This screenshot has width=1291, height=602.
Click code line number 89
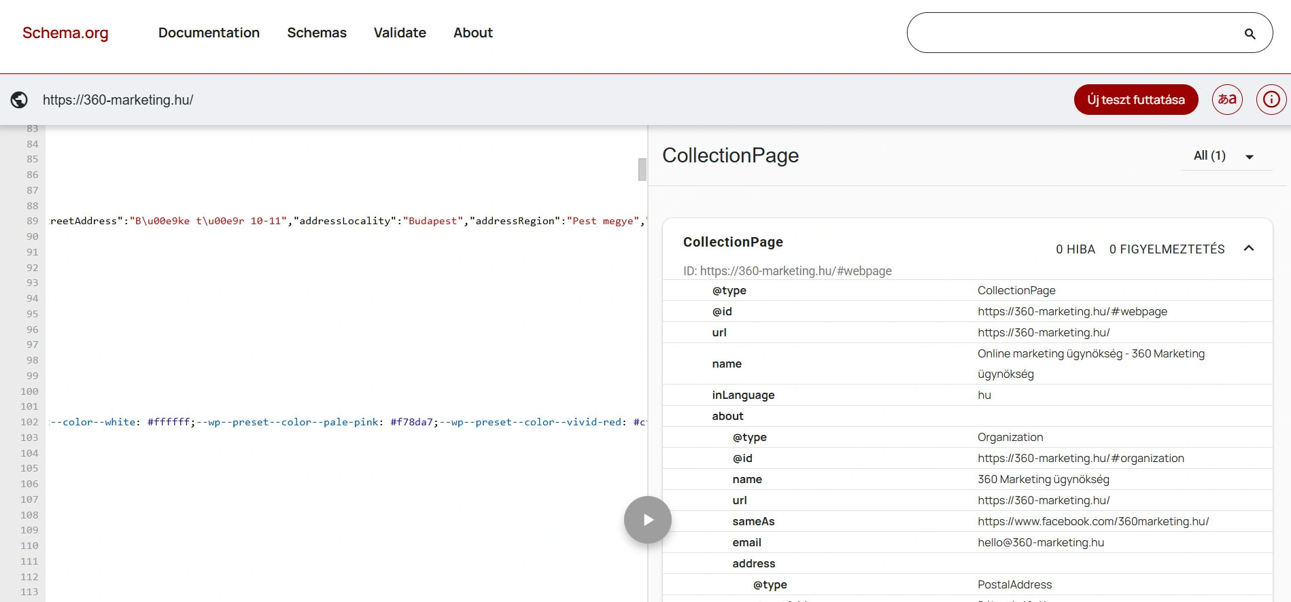click(x=33, y=221)
